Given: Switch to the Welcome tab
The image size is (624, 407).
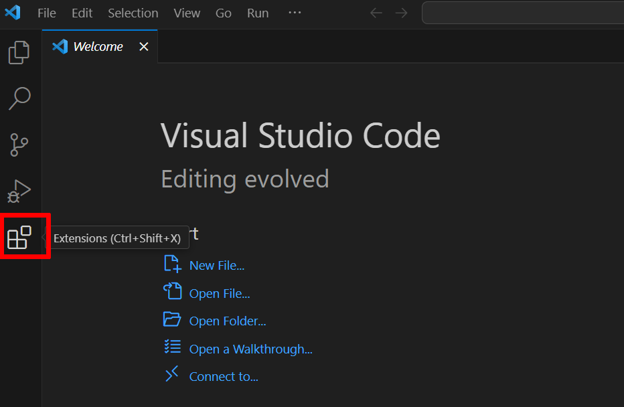Looking at the screenshot, I should click(96, 46).
